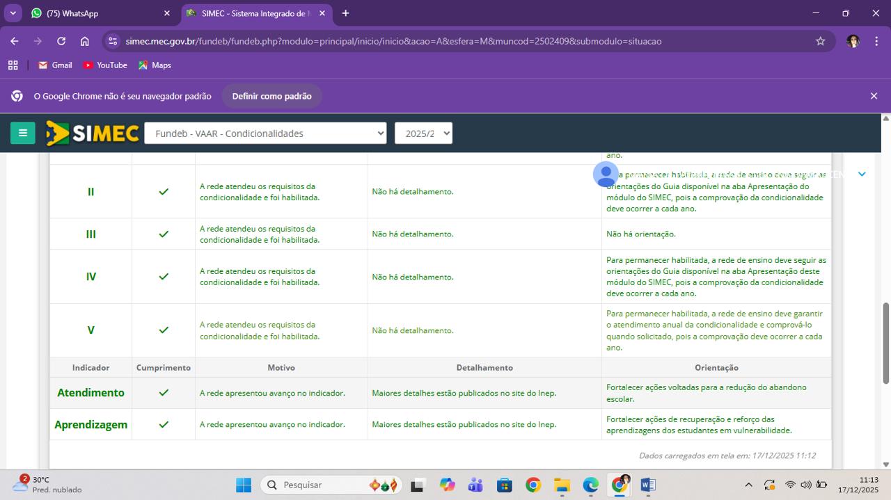Viewport: 891px width, 500px height.
Task: Open Microsoft Word from the taskbar
Action: 647,485
